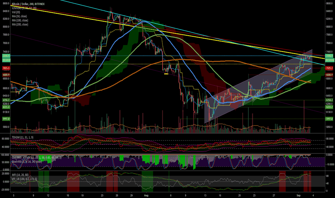Click the MA (100, close) legend label
Image resolution: width=335 pixels, height=198 pixels.
pos(20,20)
